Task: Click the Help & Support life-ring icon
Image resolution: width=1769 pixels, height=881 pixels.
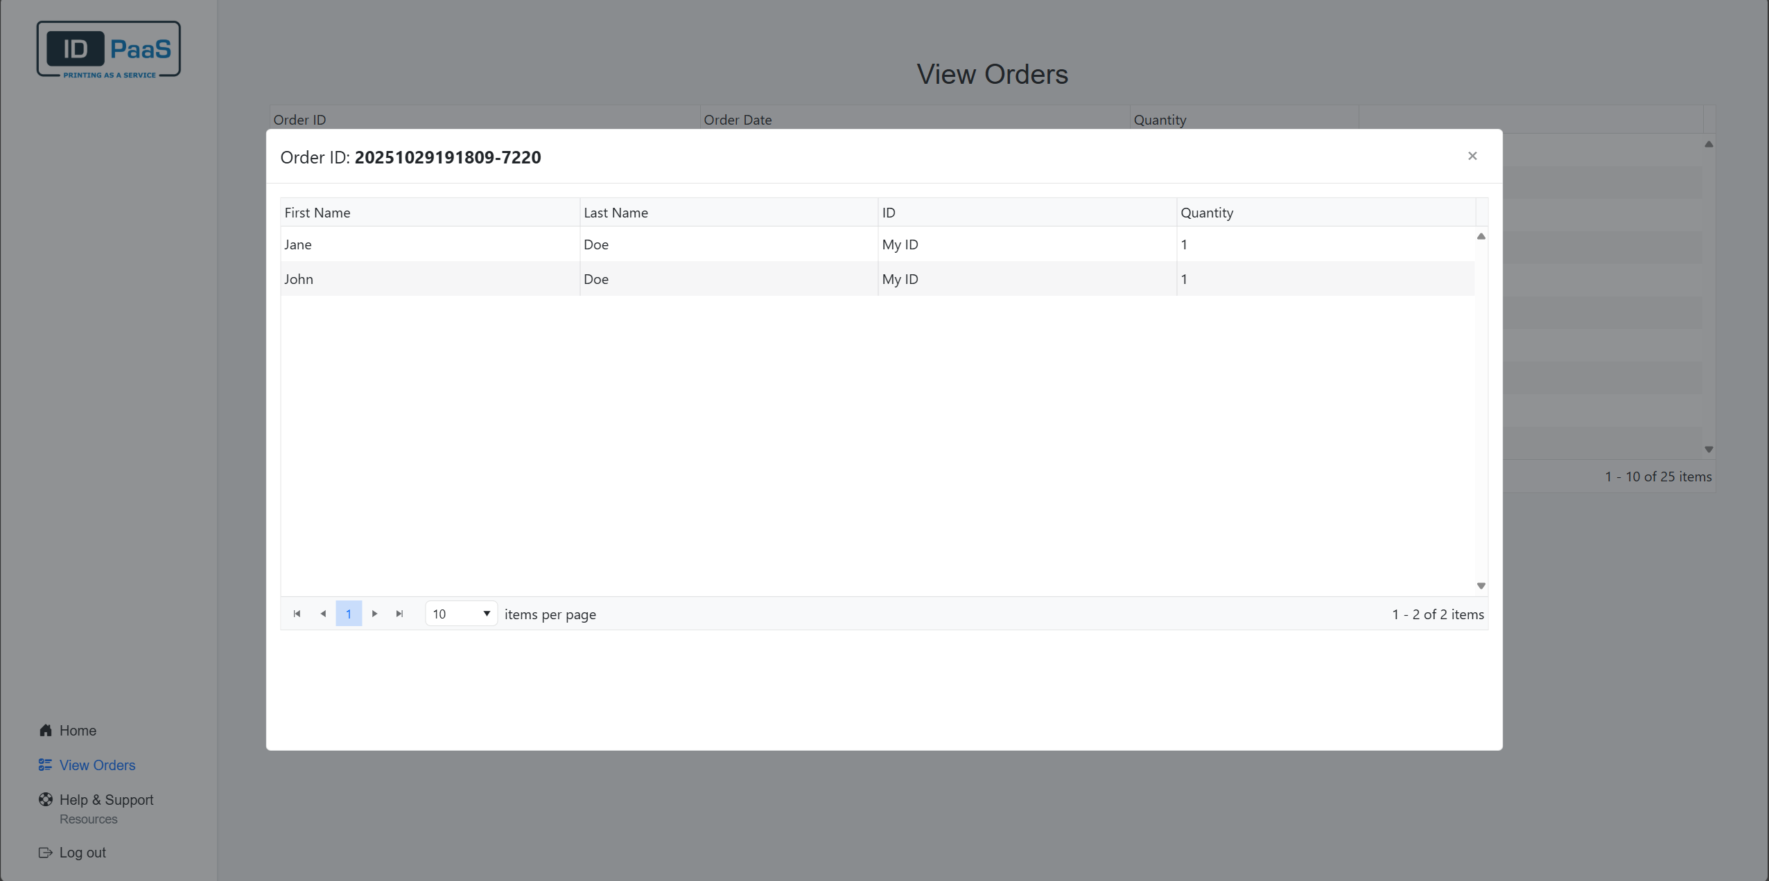Action: (x=45, y=799)
